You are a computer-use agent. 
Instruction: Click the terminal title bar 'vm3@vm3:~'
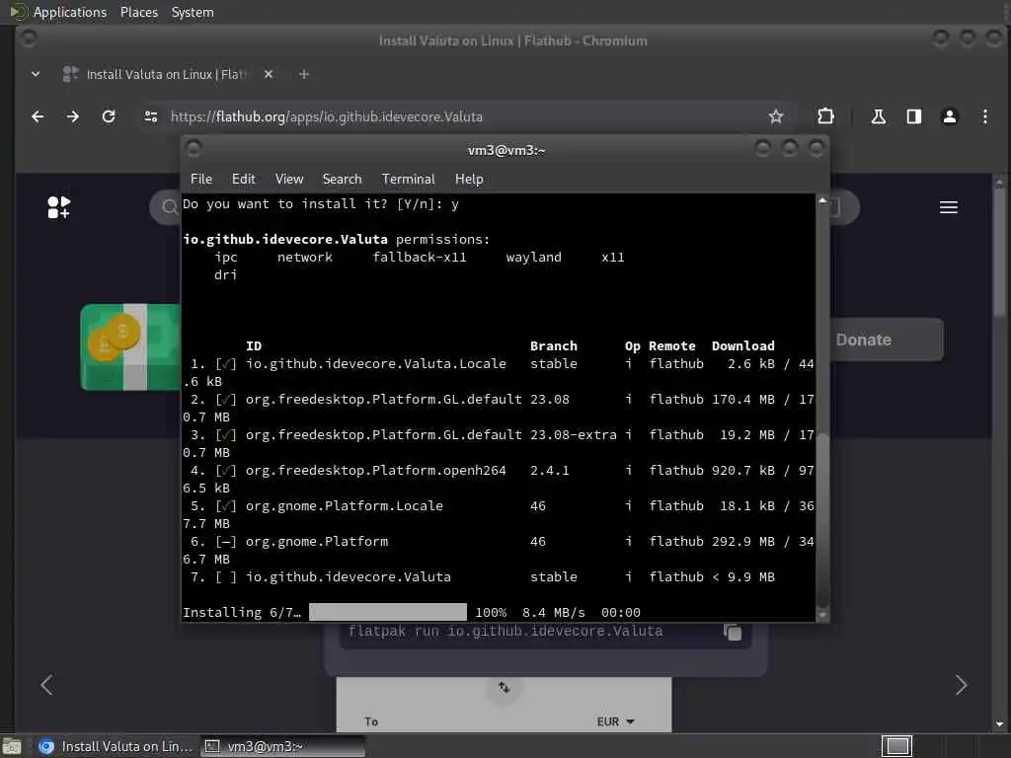coord(506,150)
